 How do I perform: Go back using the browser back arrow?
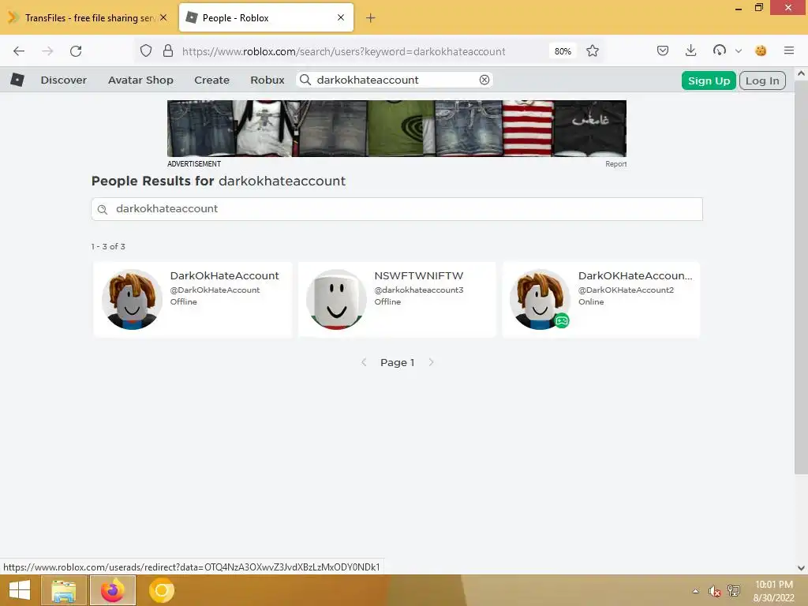(19, 51)
